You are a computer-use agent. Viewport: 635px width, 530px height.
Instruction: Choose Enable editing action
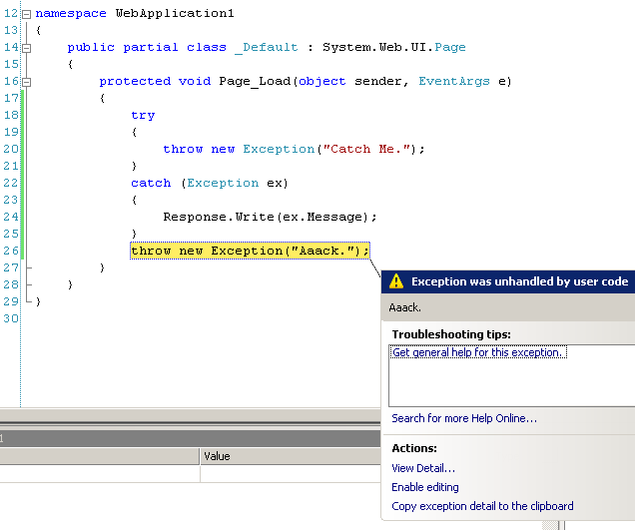[x=424, y=487]
